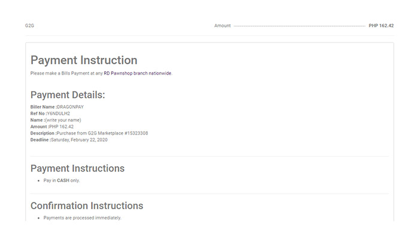This screenshot has width=419, height=239.
Task: Click the Payments are processed immediately bullet
Action: [83, 218]
